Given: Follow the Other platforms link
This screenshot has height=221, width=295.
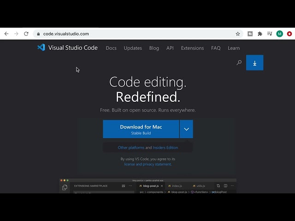Looking at the screenshot, I should coord(131,147).
